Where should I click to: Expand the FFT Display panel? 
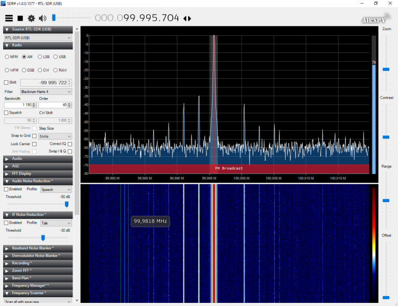(38, 174)
